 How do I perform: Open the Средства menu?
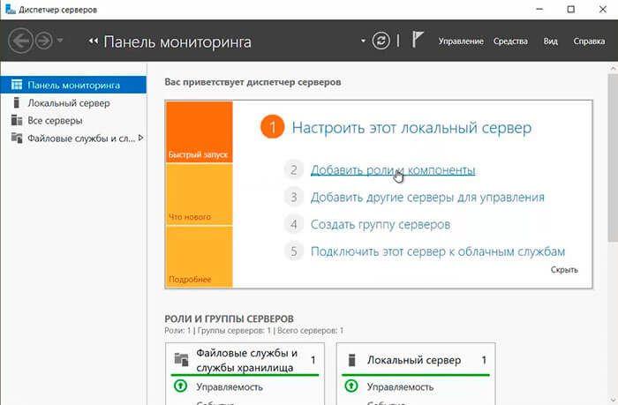(510, 41)
